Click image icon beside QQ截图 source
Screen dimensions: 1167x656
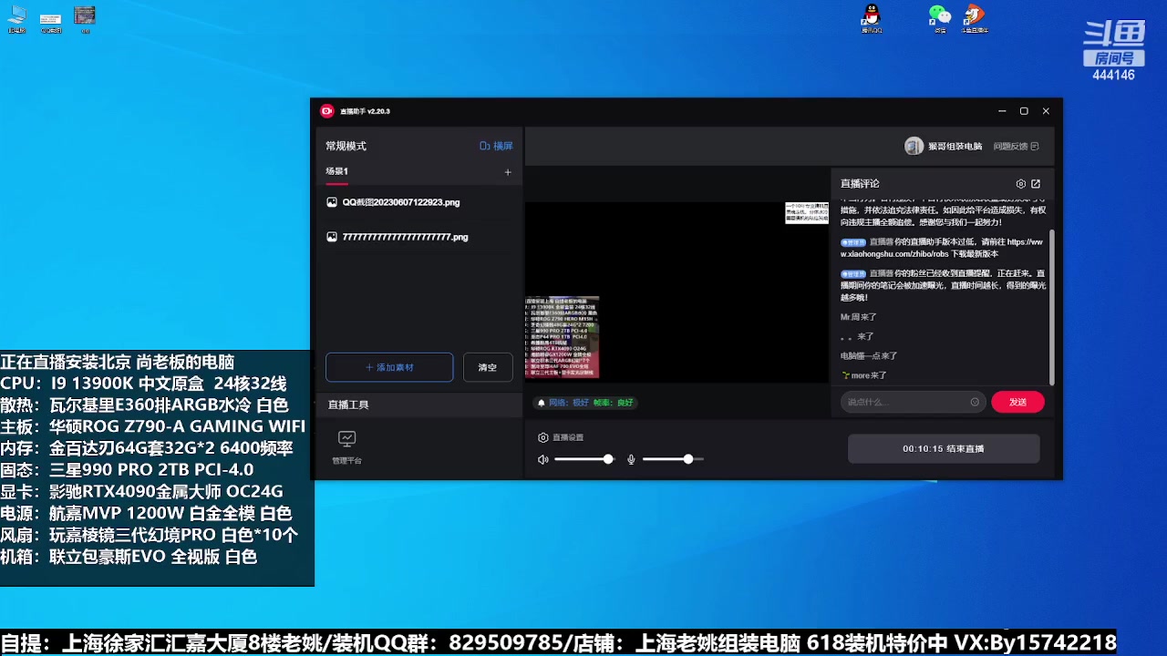[332, 202]
